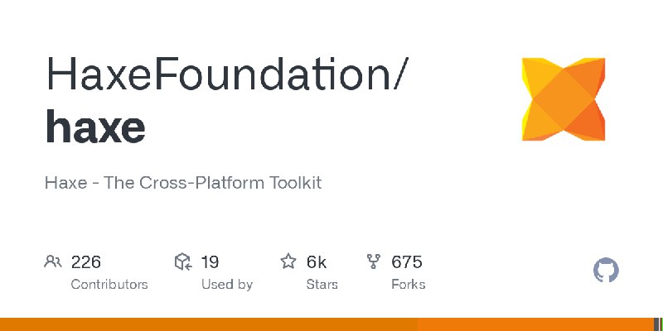Click the Forks label

(408, 285)
